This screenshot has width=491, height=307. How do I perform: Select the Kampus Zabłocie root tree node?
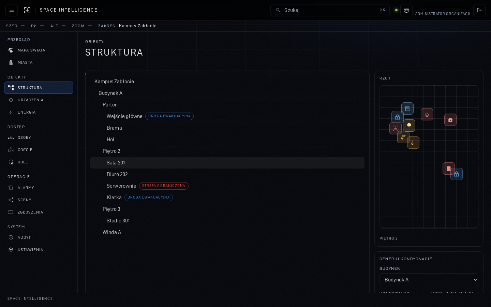coord(227,82)
